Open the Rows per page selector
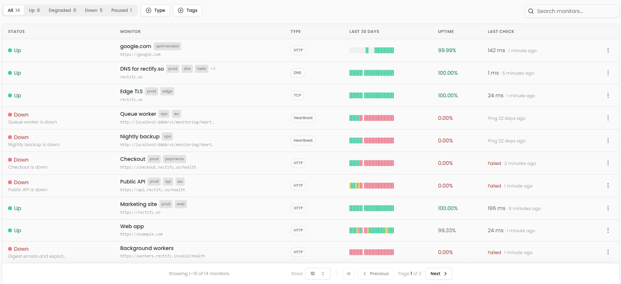Viewport: 621px width, 284px height. pyautogui.click(x=318, y=274)
